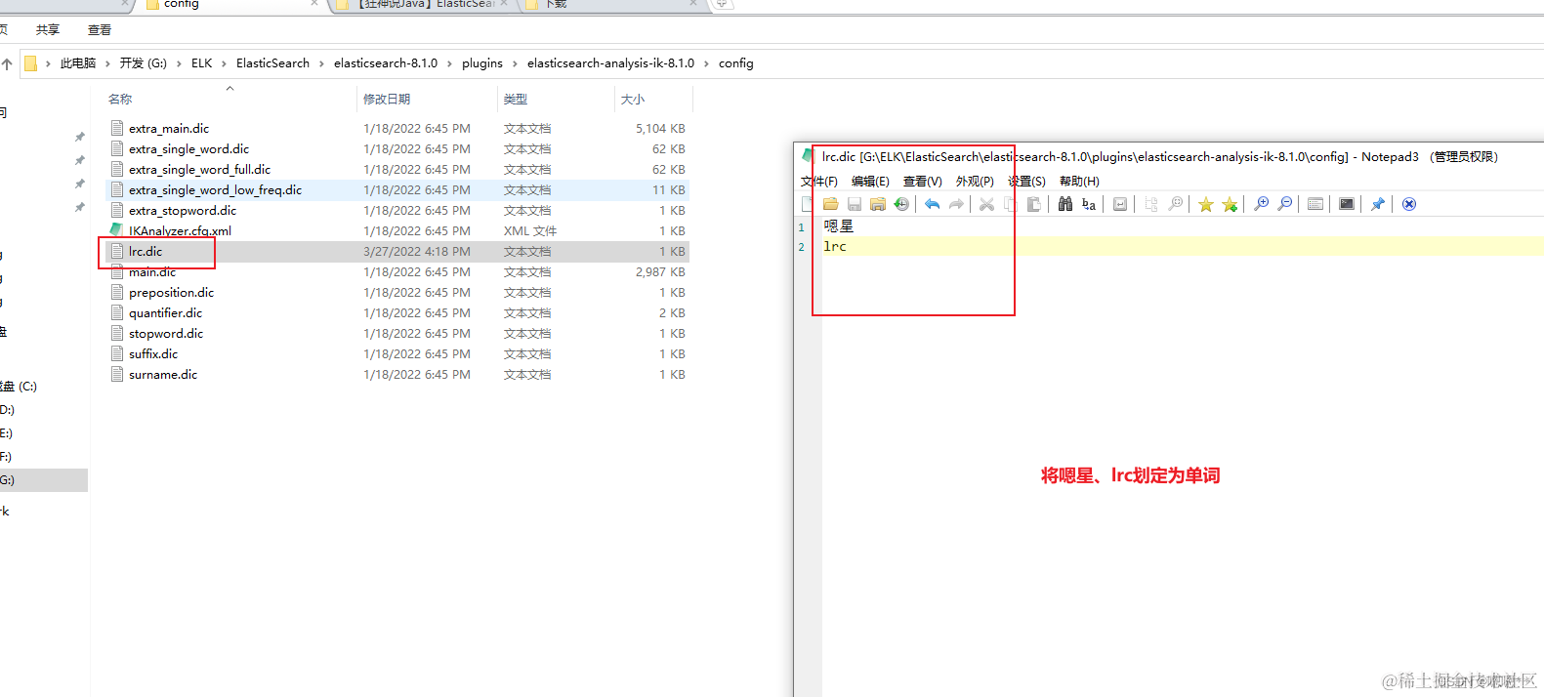Viewport: 1544px width, 697px height.
Task: Click the document tree icon in Notepad3 toolbar
Action: [1151, 204]
